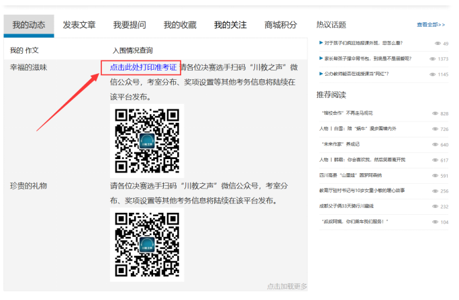
Task: Open the 四川 "山里娃" article, 591 views
Action: pos(350,175)
